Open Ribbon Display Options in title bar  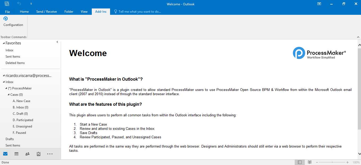click(319, 4)
